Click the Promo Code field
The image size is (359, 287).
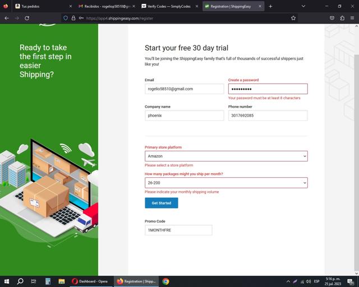point(178,230)
